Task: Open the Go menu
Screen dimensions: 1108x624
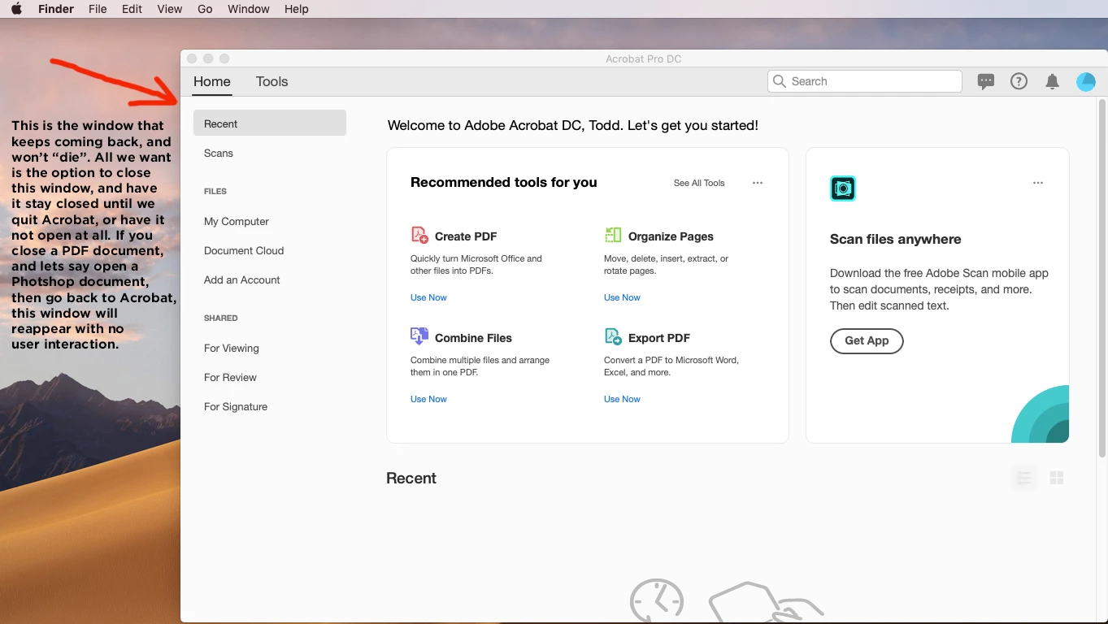Action: click(205, 9)
